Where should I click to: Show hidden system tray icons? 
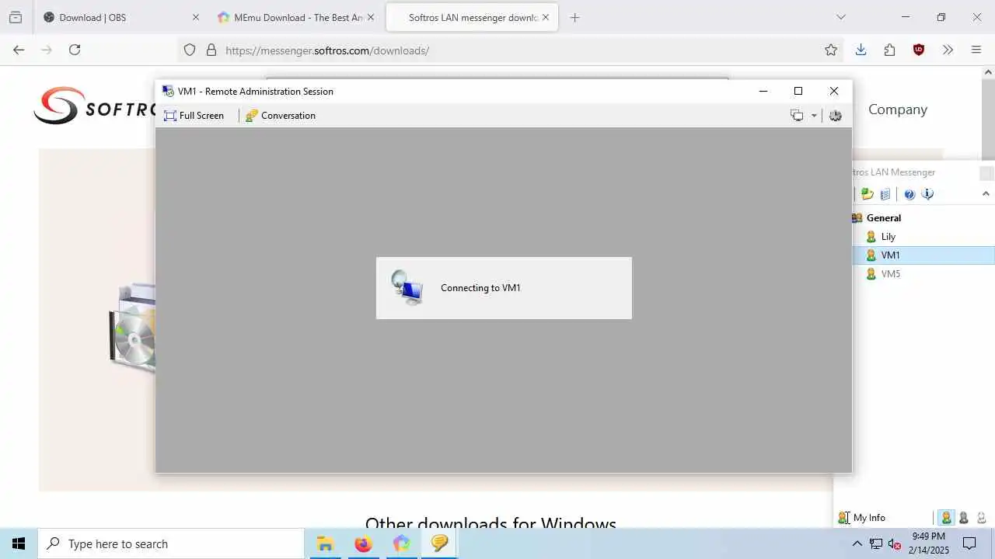pyautogui.click(x=857, y=543)
